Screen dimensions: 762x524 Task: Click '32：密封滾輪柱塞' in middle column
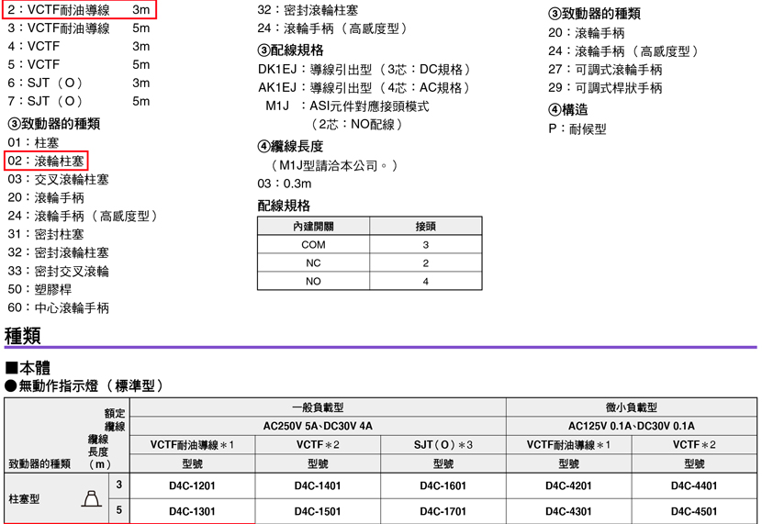coord(308,10)
